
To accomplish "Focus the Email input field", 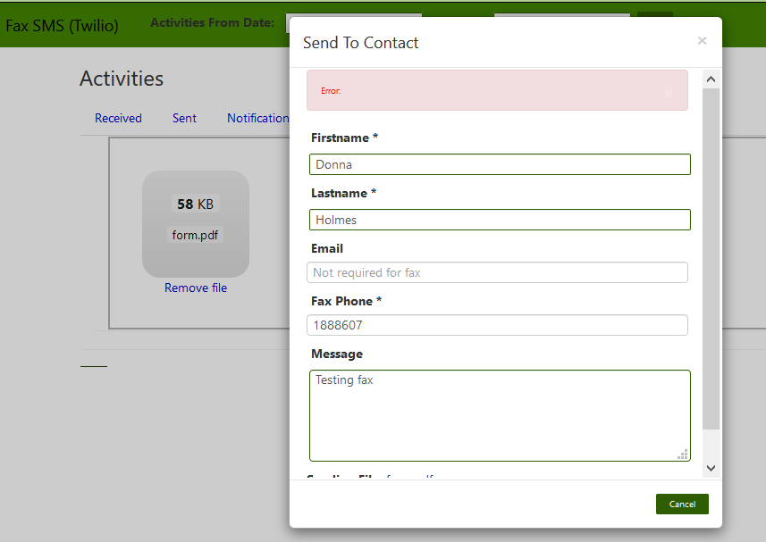I will coord(497,272).
